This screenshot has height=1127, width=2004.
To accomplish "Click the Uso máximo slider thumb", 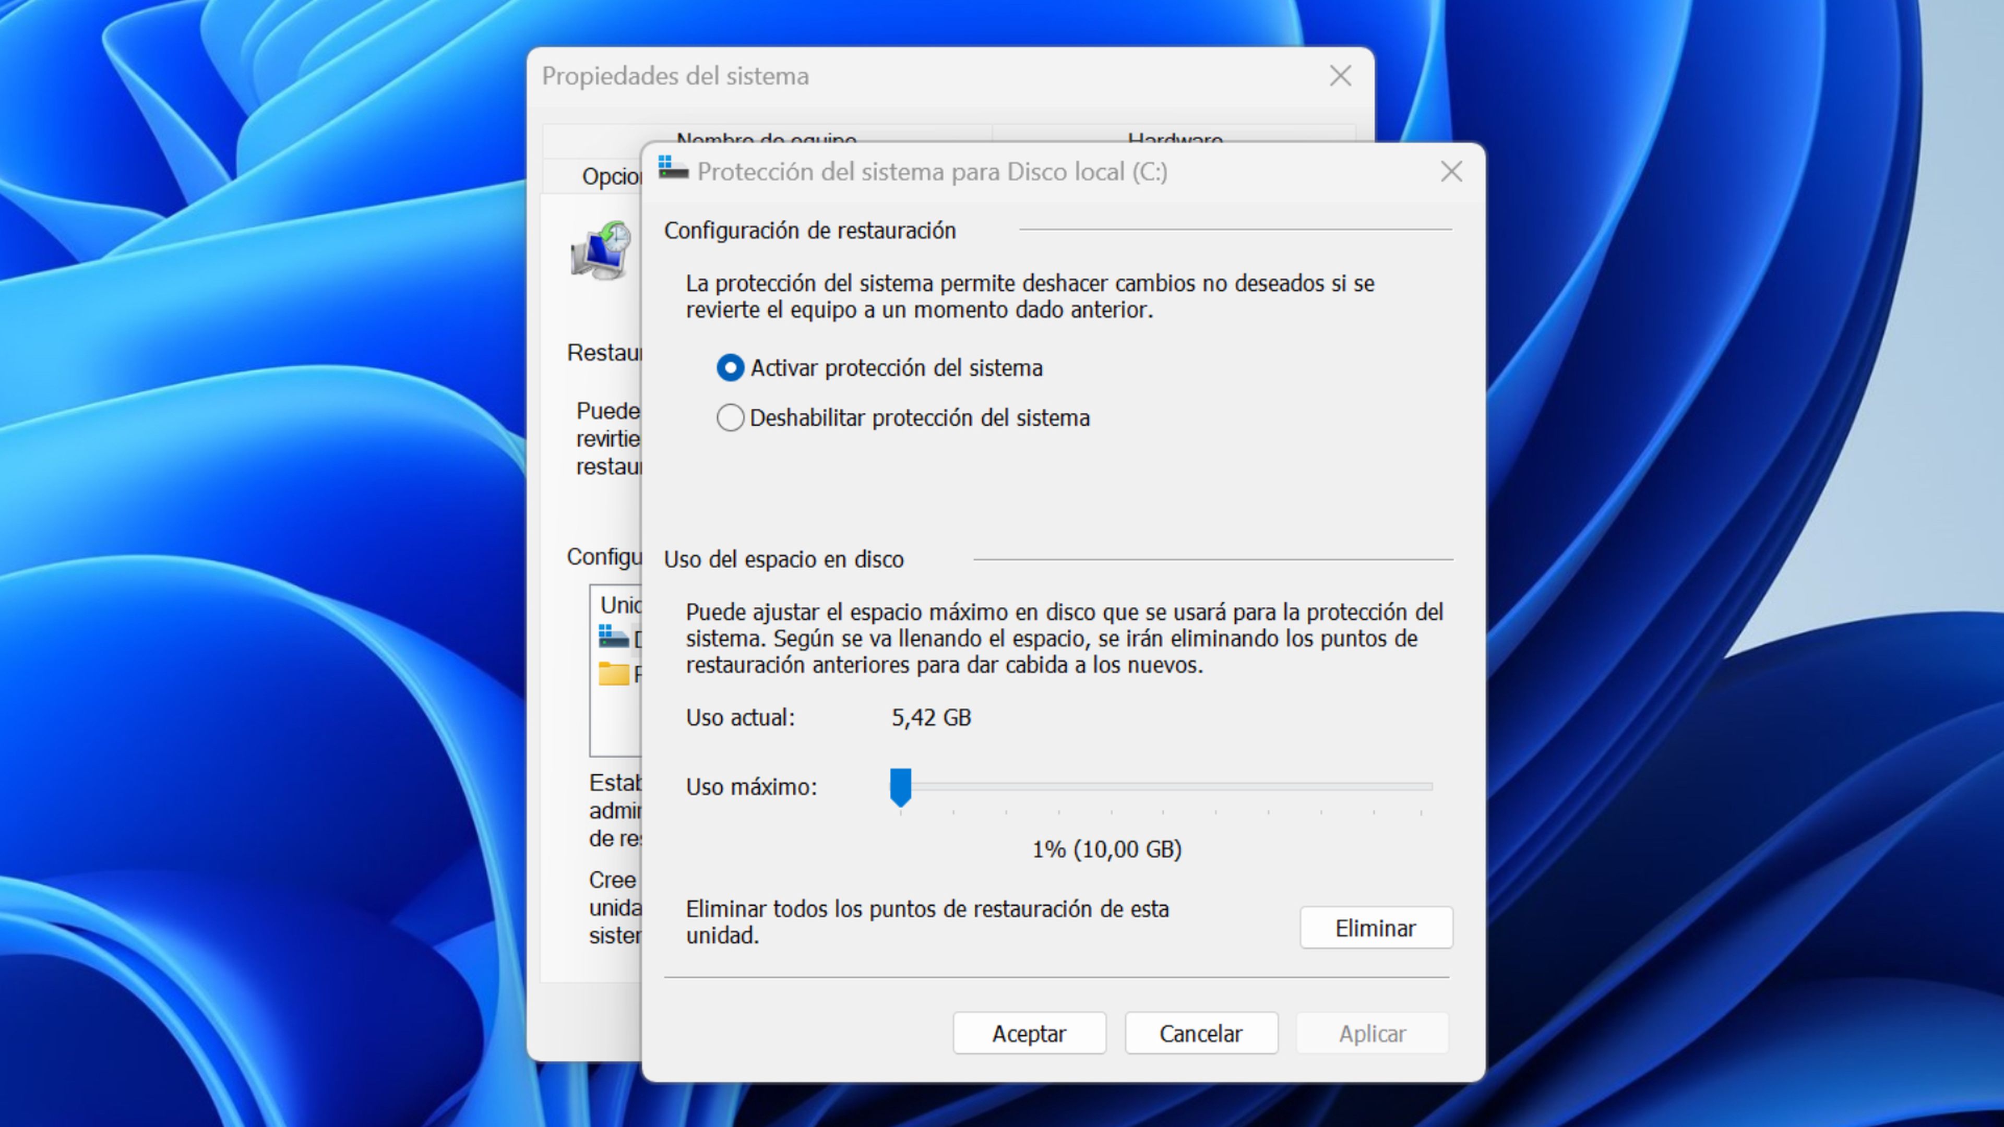I will (x=900, y=787).
